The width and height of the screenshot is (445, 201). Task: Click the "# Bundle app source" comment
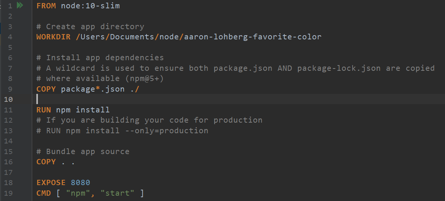point(83,151)
